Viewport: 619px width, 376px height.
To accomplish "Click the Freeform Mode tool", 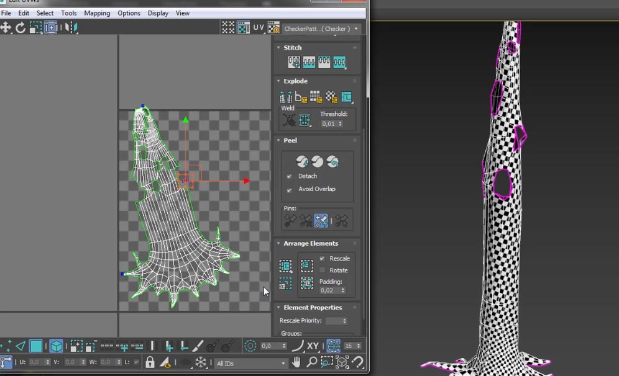I will (51, 27).
